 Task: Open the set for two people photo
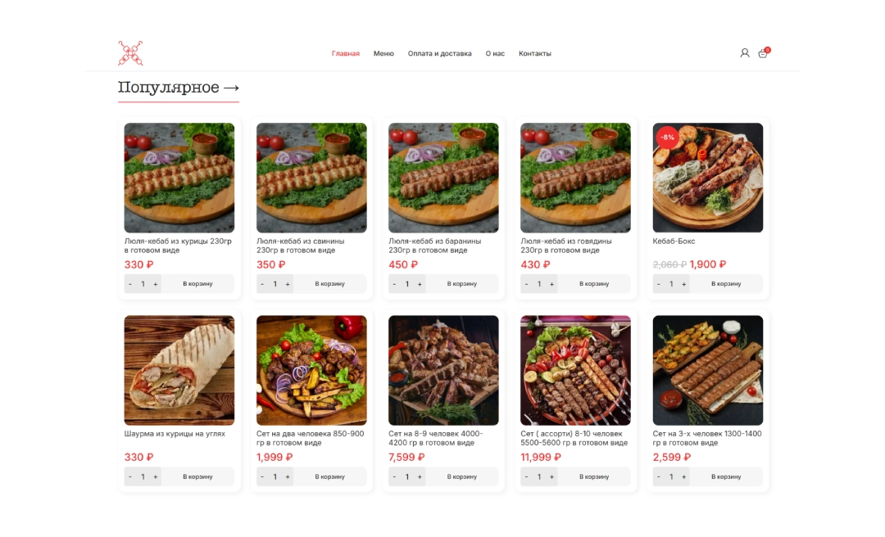311,370
